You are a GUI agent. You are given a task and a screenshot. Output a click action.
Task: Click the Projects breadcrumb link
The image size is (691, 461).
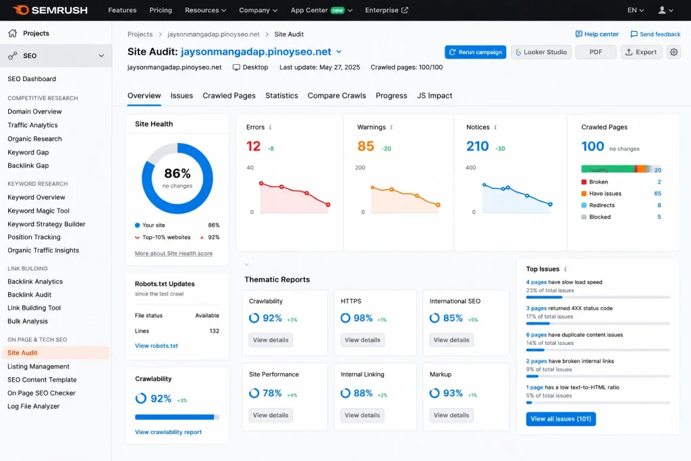tap(140, 34)
